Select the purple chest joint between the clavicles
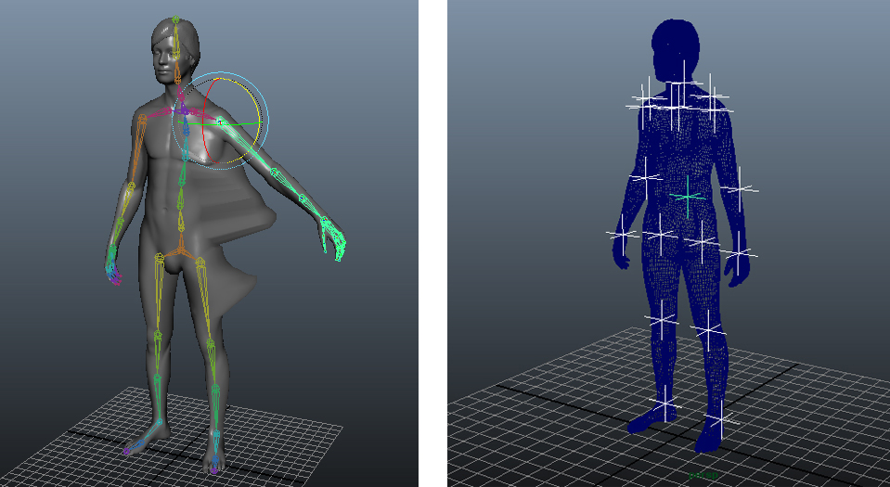This screenshot has height=487, width=890. coord(184,112)
